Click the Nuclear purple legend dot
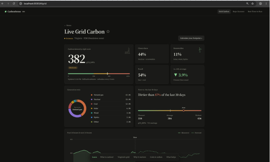The height and width of the screenshot is (162, 270). pos(92,100)
